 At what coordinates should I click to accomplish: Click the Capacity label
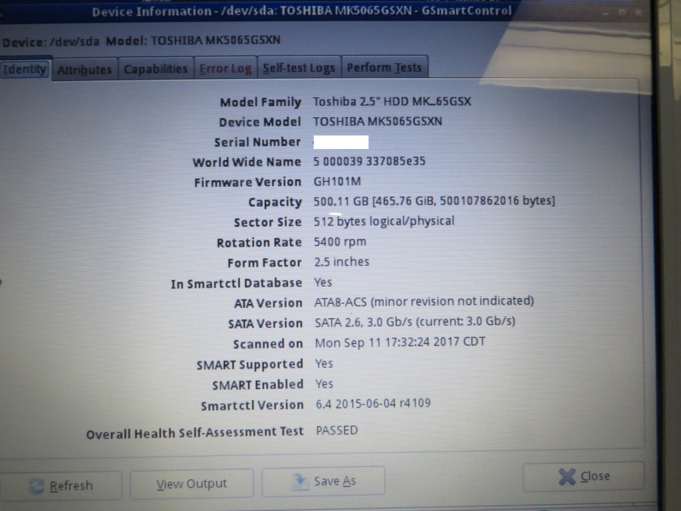275,202
